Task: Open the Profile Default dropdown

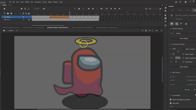Action: click(x=186, y=33)
